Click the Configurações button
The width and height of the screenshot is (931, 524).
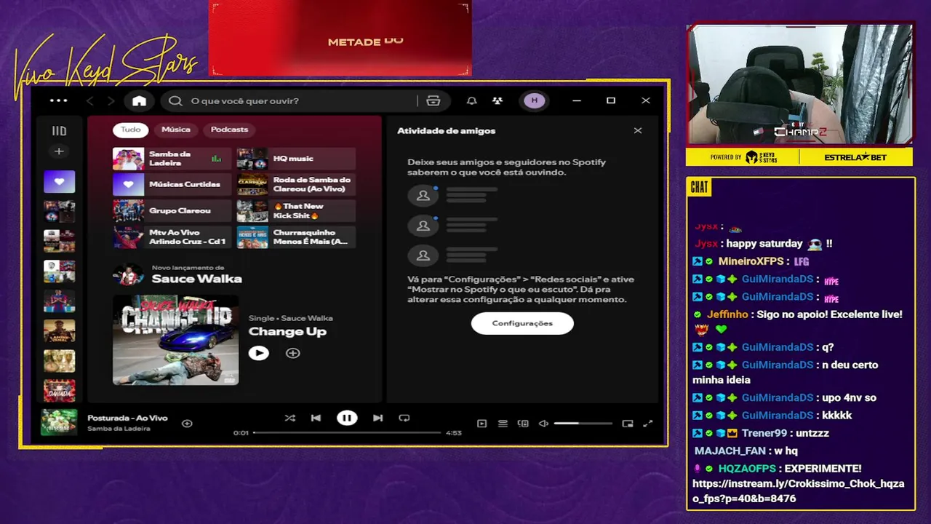coord(522,323)
